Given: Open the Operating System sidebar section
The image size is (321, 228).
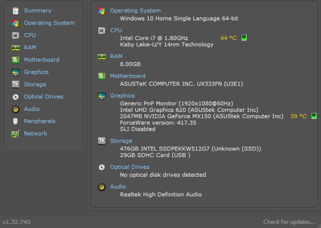Looking at the screenshot, I should click(49, 23).
